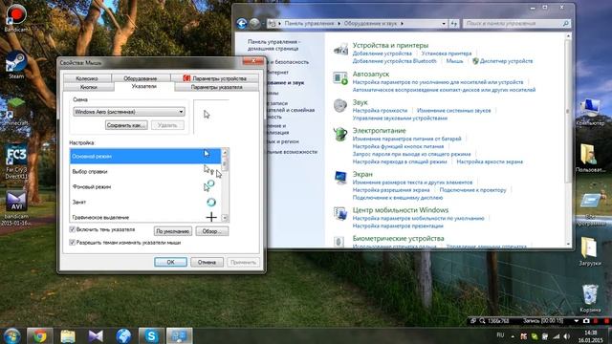Open volume control in system tray
The width and height of the screenshot is (612, 344).
[x=566, y=336]
